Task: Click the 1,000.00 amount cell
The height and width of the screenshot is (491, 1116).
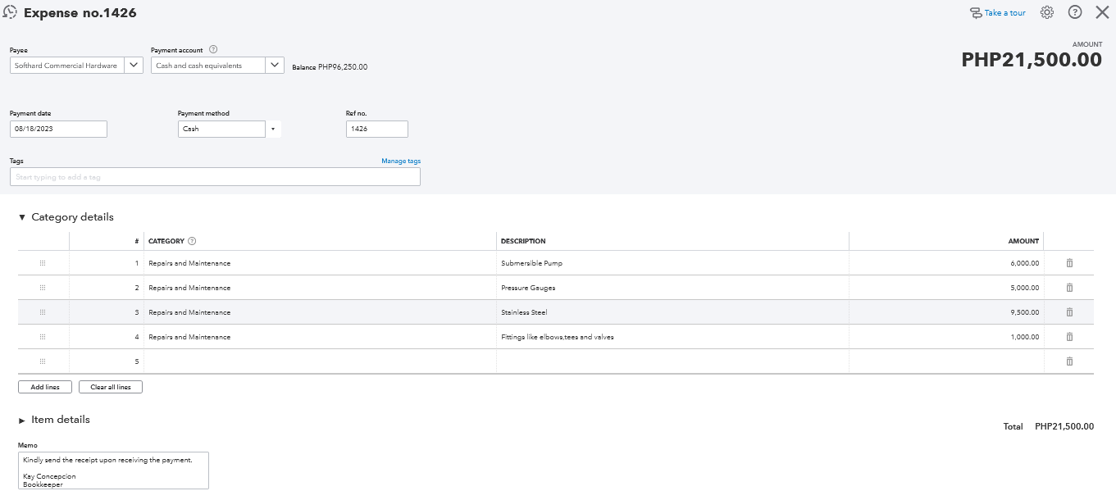Action: 946,337
